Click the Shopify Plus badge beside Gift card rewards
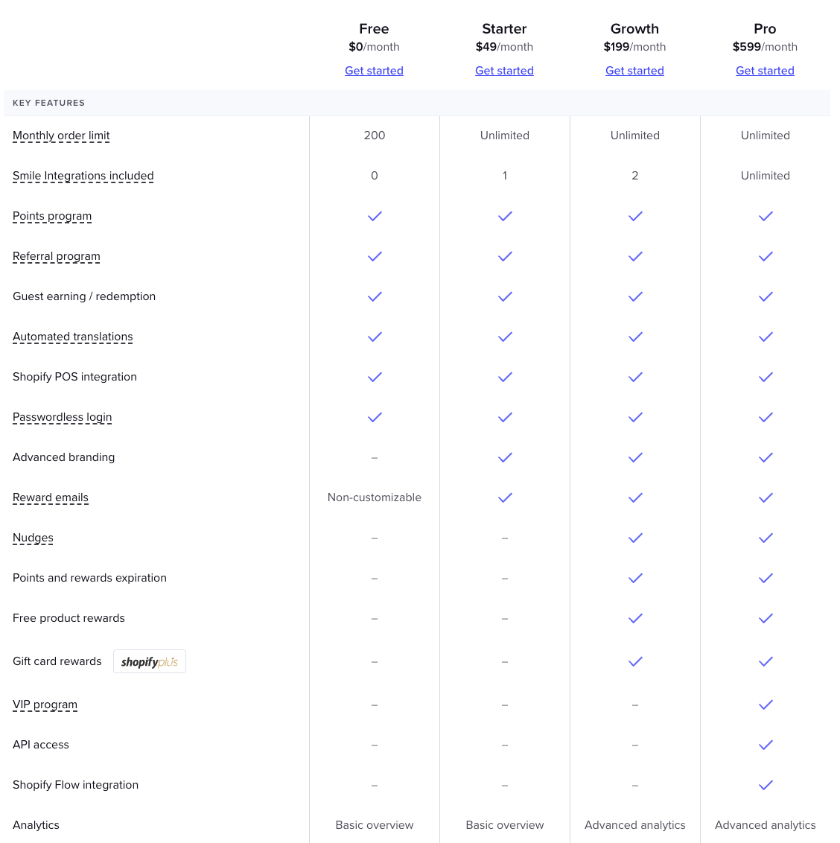 149,661
